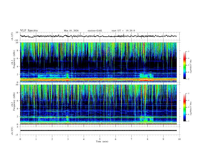Click the ch.1 PSD color scale bar
Screen dimensions: 202x156
click(184, 65)
